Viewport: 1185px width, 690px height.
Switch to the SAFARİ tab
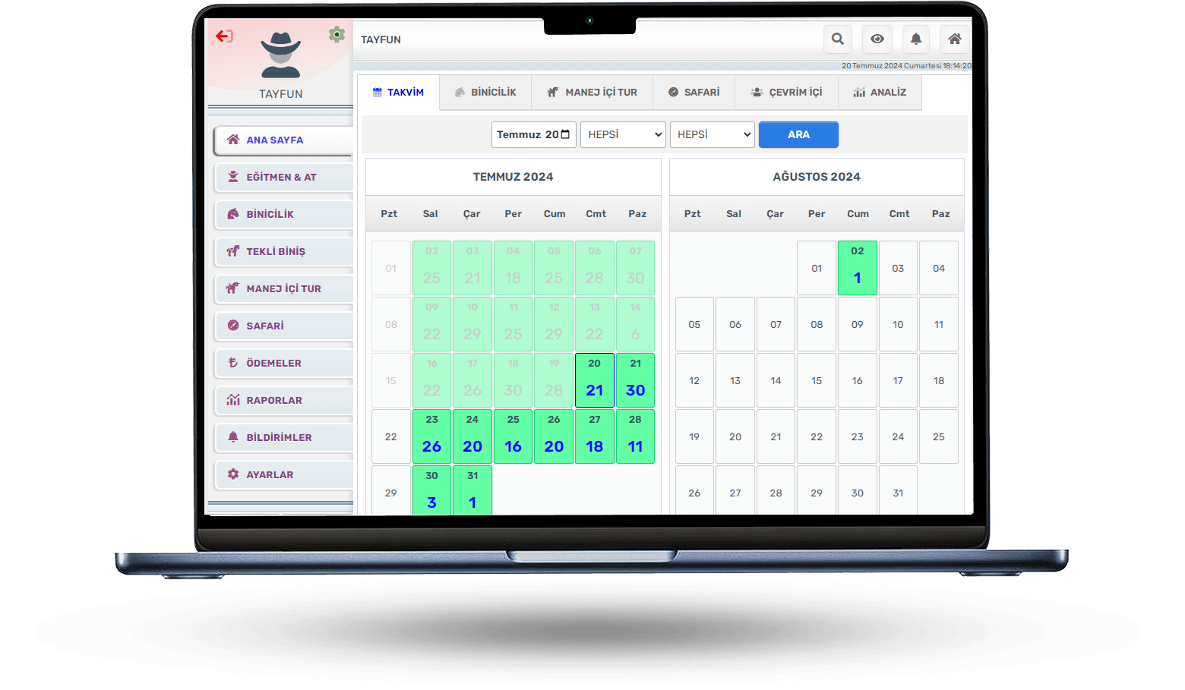694,93
